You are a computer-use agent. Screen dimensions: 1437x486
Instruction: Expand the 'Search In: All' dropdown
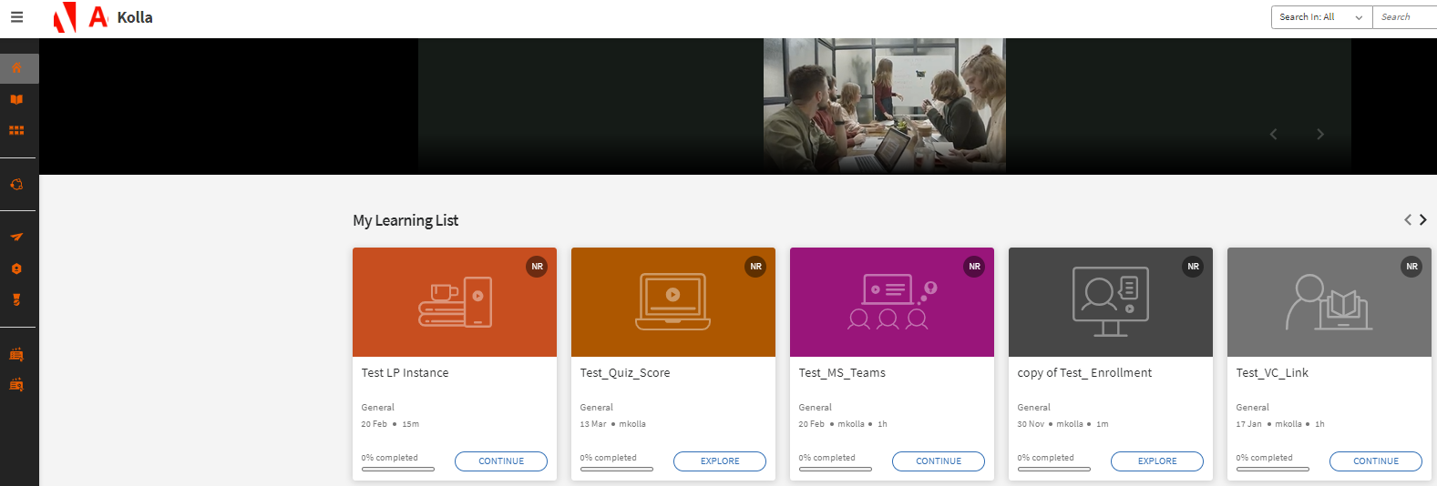click(1320, 17)
